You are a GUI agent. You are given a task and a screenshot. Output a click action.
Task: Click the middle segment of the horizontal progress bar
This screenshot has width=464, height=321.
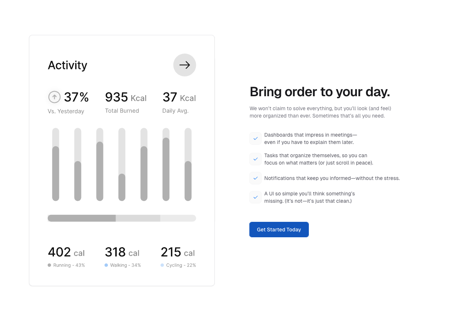[x=138, y=218]
